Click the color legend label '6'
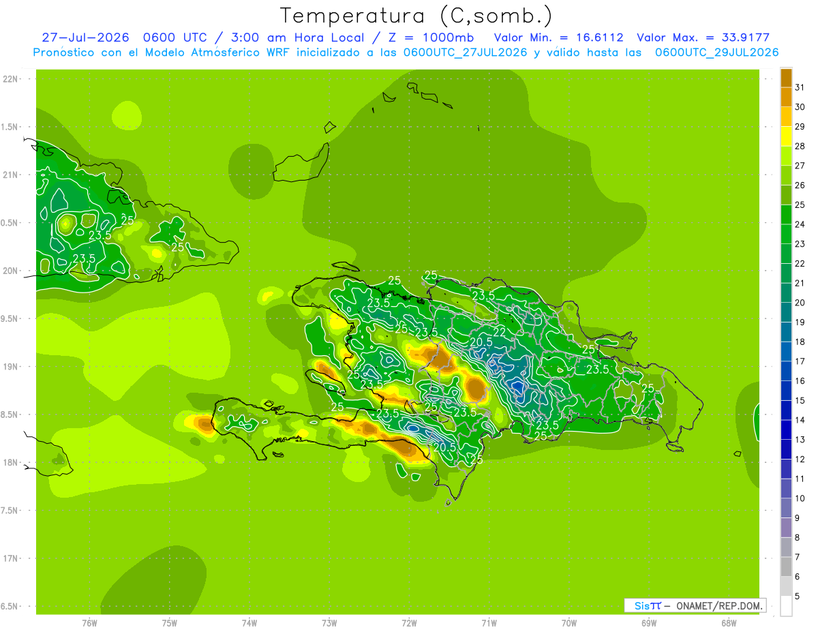 [798, 577]
